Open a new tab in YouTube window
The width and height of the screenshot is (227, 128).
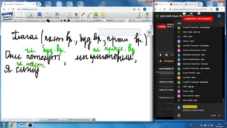pos(201,4)
